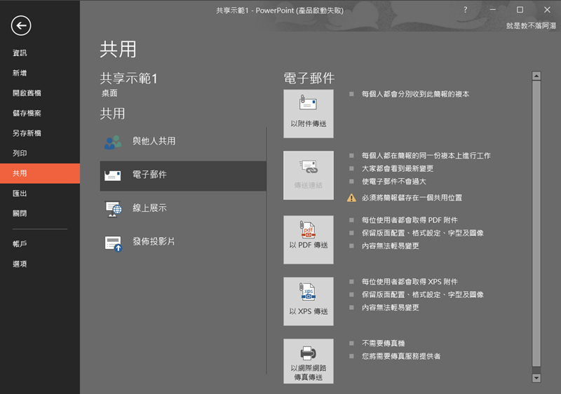Go to 開啟舊檔 in sidebar
The width and height of the screenshot is (561, 394).
click(x=27, y=93)
